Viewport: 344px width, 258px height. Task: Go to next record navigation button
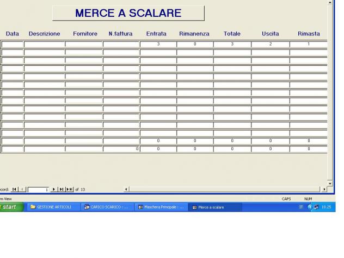pyautogui.click(x=54, y=189)
